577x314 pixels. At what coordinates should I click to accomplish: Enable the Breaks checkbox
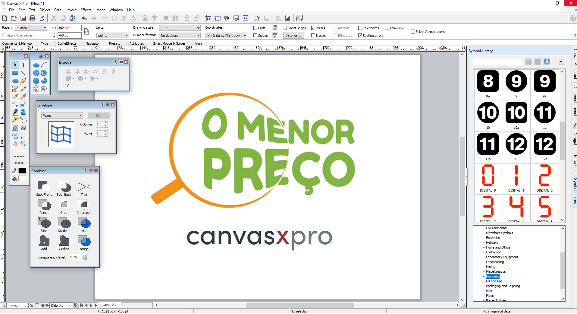click(313, 36)
